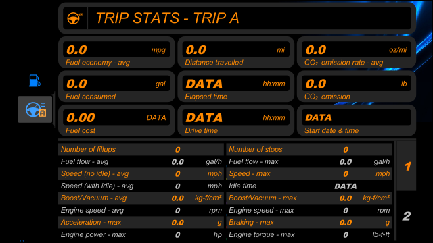Select the Number of stops row

(309, 149)
